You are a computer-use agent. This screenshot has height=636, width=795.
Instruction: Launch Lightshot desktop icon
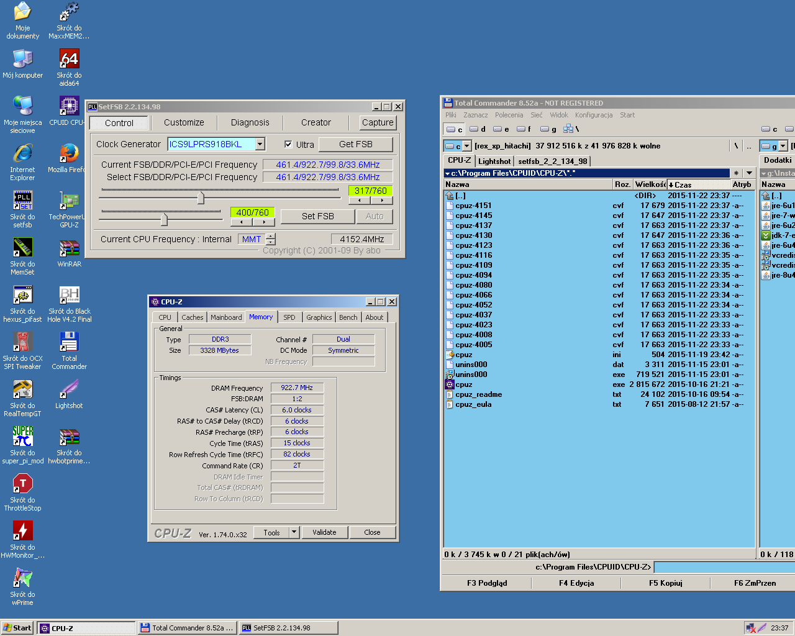point(69,394)
